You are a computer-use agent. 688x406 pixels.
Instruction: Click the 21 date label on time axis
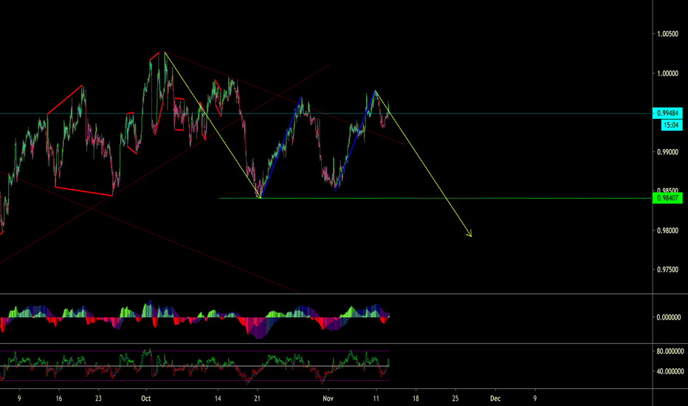pyautogui.click(x=258, y=399)
